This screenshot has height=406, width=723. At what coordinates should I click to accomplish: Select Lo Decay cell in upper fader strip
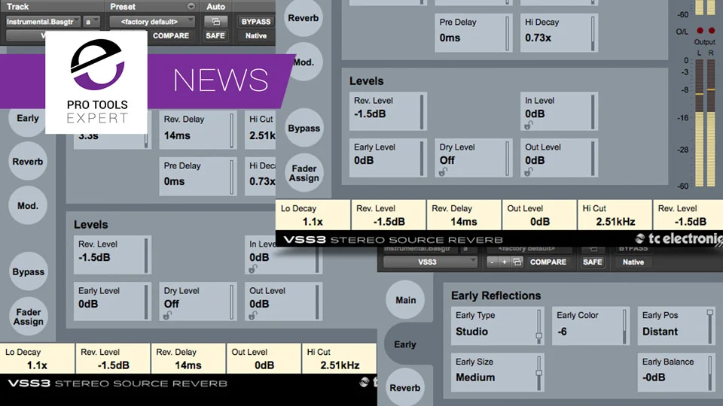coord(313,215)
